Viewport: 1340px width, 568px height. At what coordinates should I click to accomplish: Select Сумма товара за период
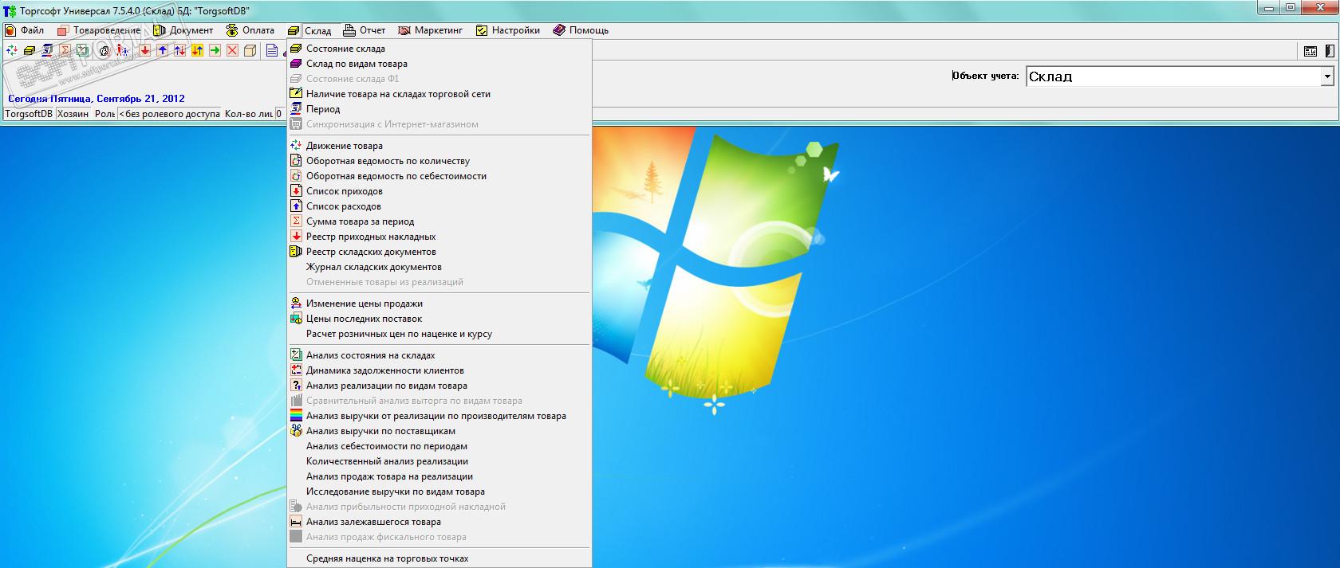click(439, 221)
